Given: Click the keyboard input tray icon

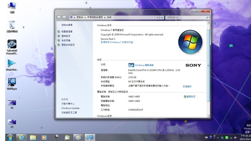Looking at the screenshot, I should [x=206, y=137].
